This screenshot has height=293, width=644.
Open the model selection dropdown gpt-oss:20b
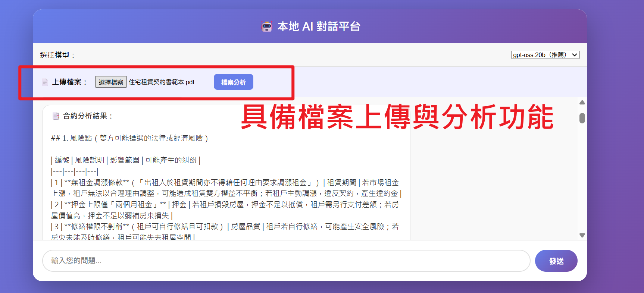coord(545,55)
